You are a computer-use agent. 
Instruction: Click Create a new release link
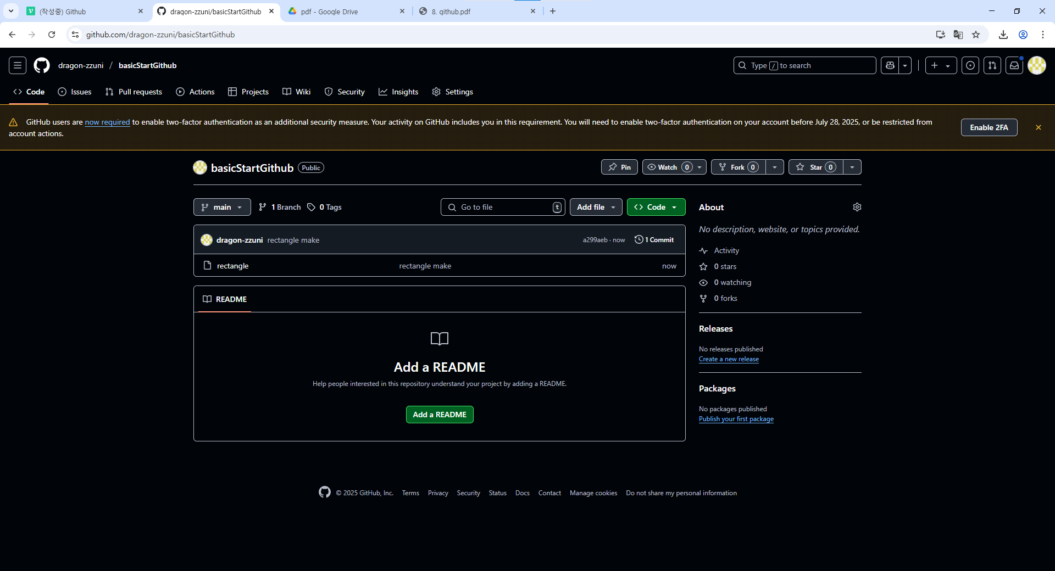[x=729, y=359]
